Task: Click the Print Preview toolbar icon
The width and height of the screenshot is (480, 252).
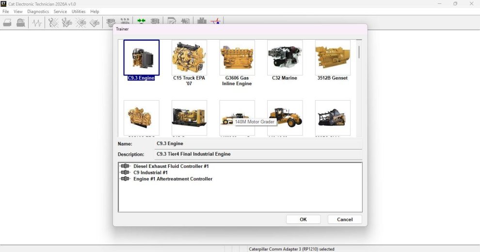Action: [20, 23]
